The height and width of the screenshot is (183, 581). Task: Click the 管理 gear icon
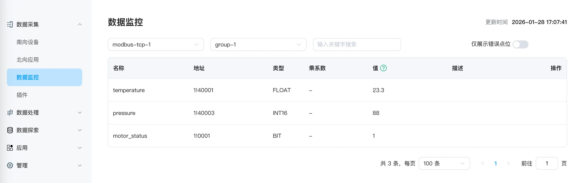[10, 165]
